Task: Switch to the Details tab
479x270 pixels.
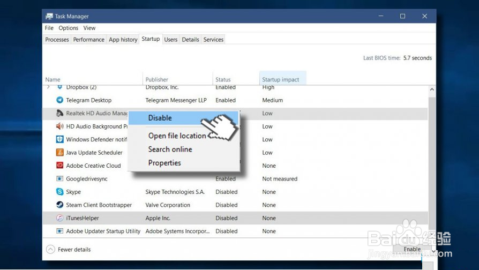Action: (x=190, y=40)
